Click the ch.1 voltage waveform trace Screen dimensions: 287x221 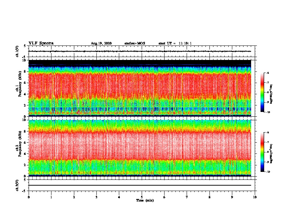pos(140,51)
